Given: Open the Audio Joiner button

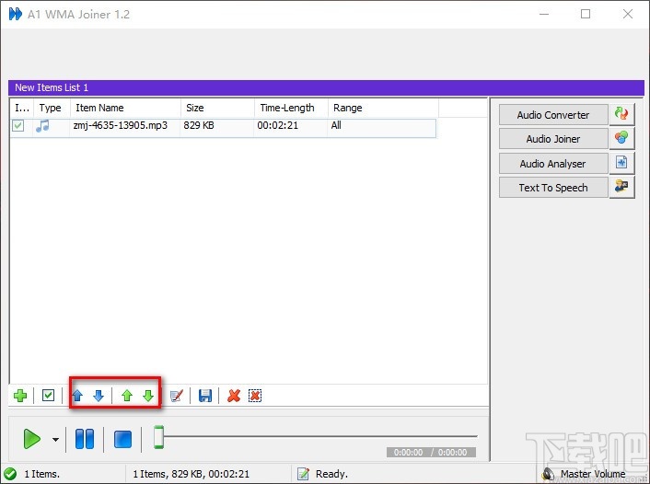Looking at the screenshot, I should pyautogui.click(x=553, y=139).
